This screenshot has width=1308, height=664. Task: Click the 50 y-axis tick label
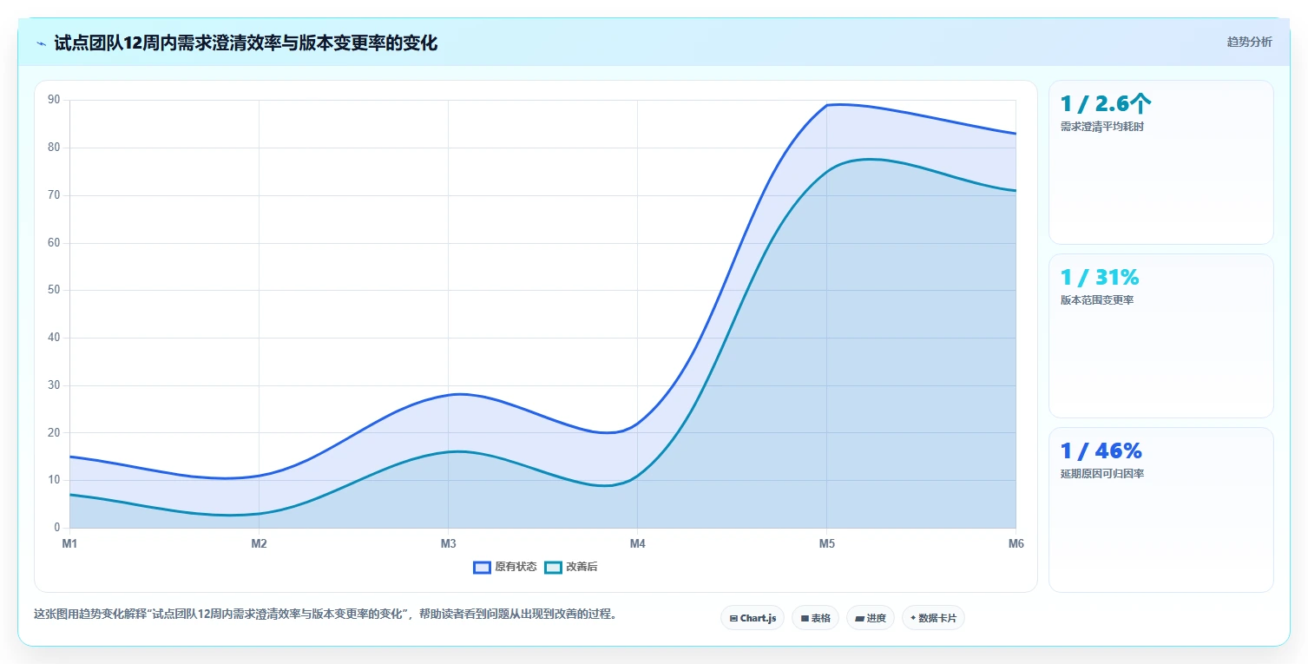54,290
